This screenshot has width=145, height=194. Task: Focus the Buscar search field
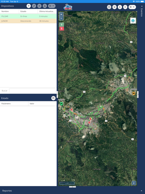32,91
